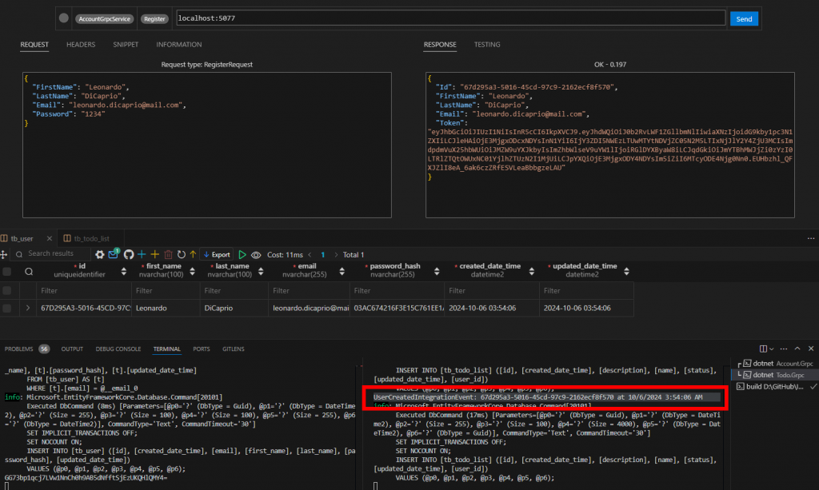Click inside the request JSON editor

tap(207, 145)
